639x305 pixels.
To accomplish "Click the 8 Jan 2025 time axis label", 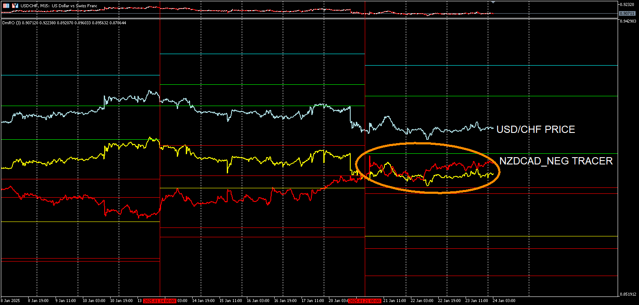I will tap(11, 301).
